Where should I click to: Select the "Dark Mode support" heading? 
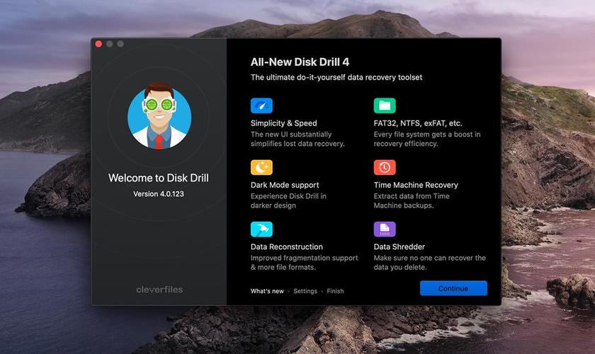click(285, 185)
